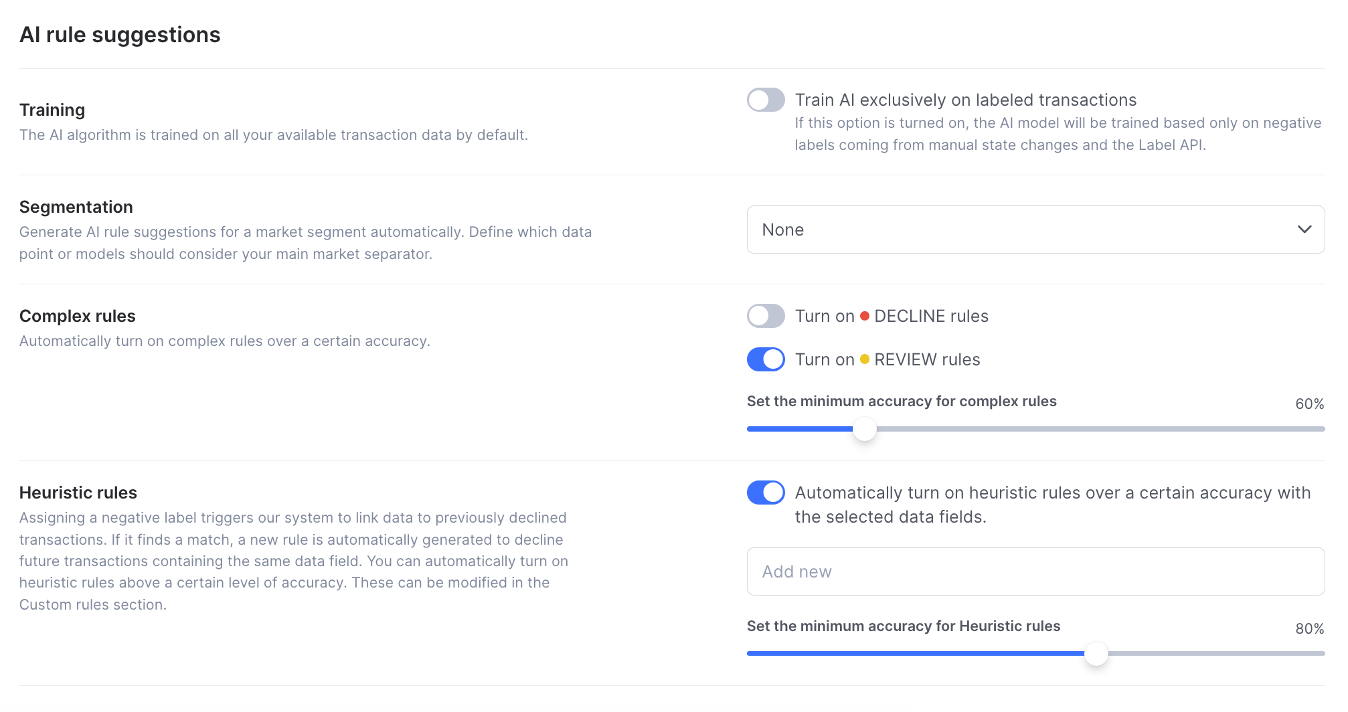Switch off automatic heuristic rules toggle
Screen dimensions: 1348x712
pyautogui.click(x=765, y=493)
